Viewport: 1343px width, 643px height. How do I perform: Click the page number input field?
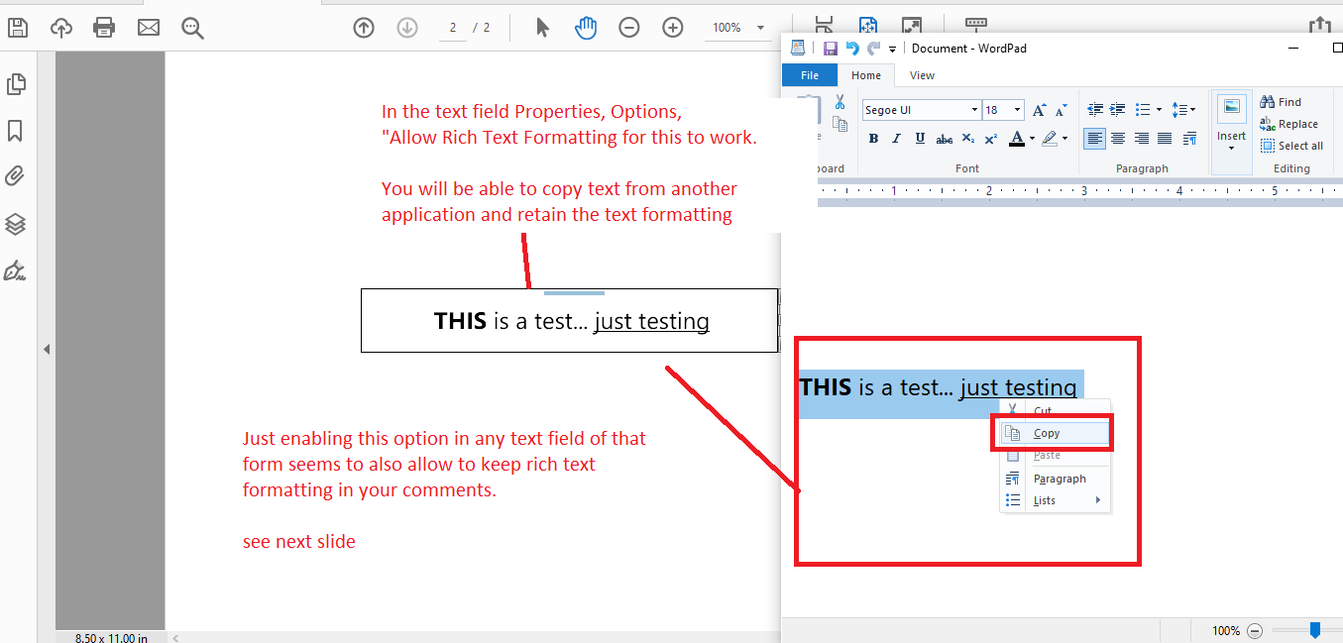[x=452, y=27]
